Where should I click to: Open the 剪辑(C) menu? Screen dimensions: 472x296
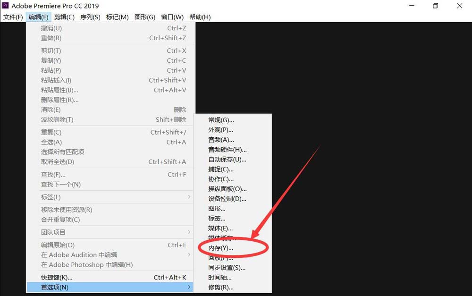[x=64, y=17]
